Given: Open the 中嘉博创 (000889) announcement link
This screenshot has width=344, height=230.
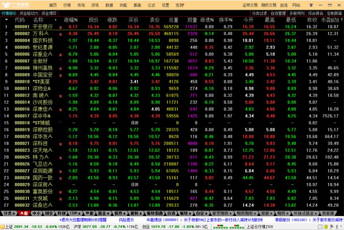Looking at the screenshot, I should pos(204,220).
